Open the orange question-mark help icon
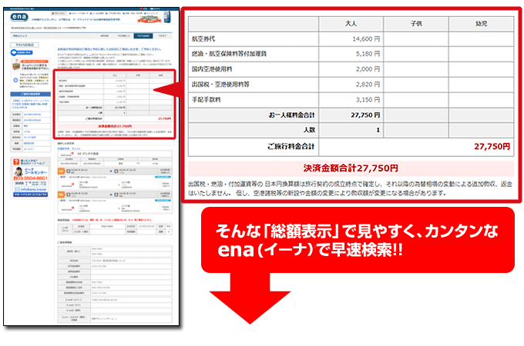The height and width of the screenshot is (346, 524). [x=16, y=161]
